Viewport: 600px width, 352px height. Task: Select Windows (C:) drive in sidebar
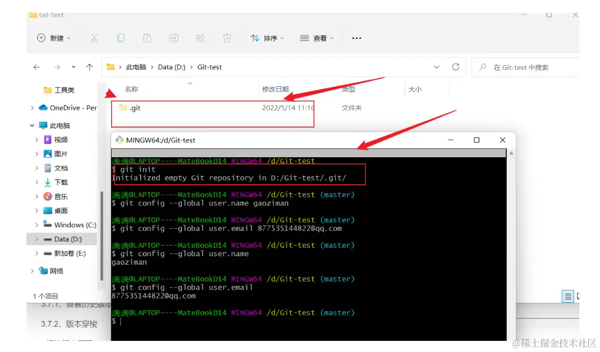(70, 224)
